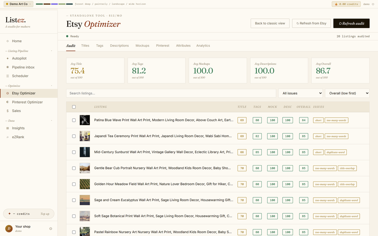Click the Listez logo
Image resolution: width=378 pixels, height=236 pixels.
[x=15, y=20]
